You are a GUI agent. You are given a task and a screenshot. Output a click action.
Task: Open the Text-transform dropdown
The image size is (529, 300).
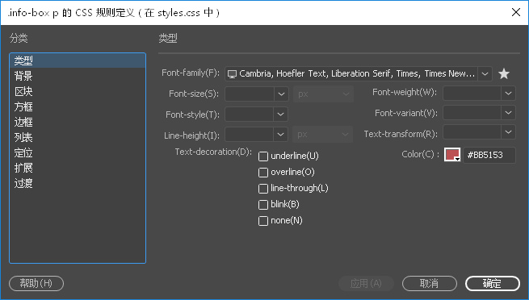pos(509,132)
